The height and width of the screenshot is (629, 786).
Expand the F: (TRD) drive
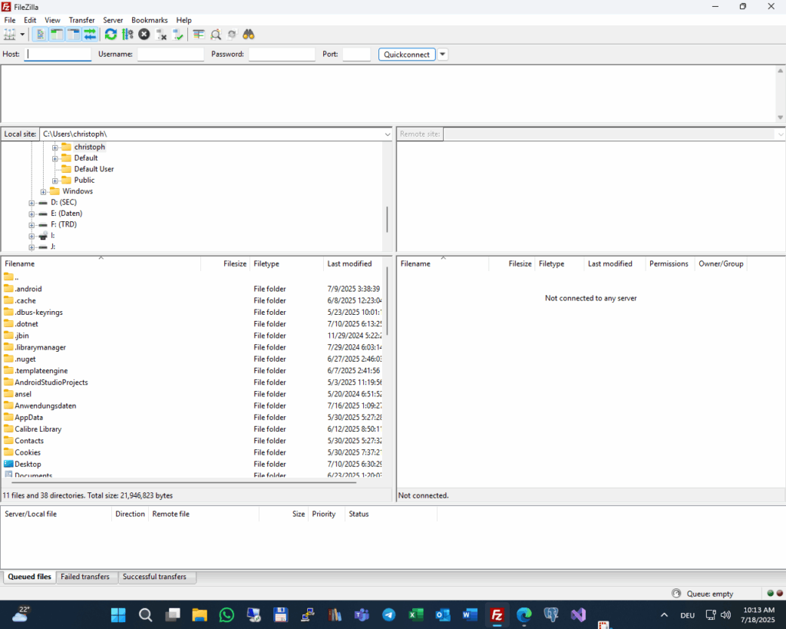(31, 225)
